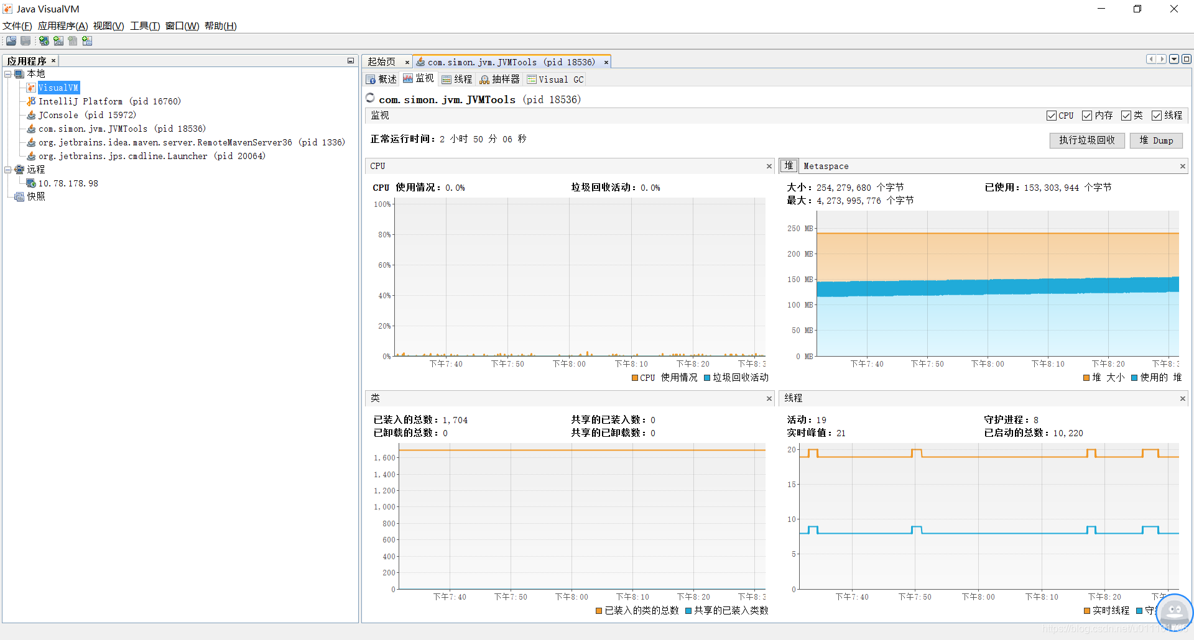Click the IntelliJ Platform process icon
The height and width of the screenshot is (640, 1194).
pyautogui.click(x=31, y=101)
